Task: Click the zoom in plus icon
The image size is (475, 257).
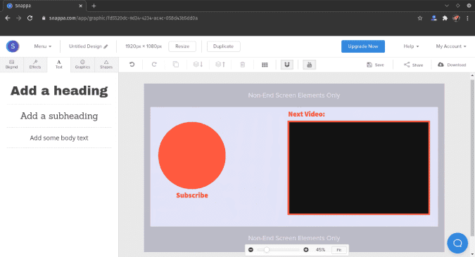Action: click(x=306, y=250)
